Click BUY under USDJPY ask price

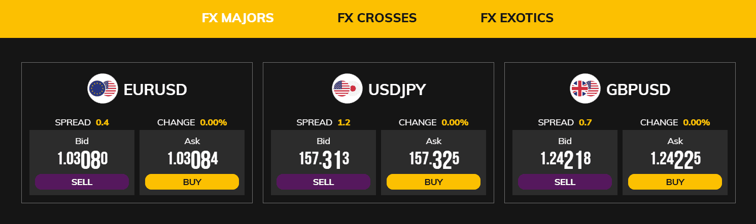click(433, 182)
